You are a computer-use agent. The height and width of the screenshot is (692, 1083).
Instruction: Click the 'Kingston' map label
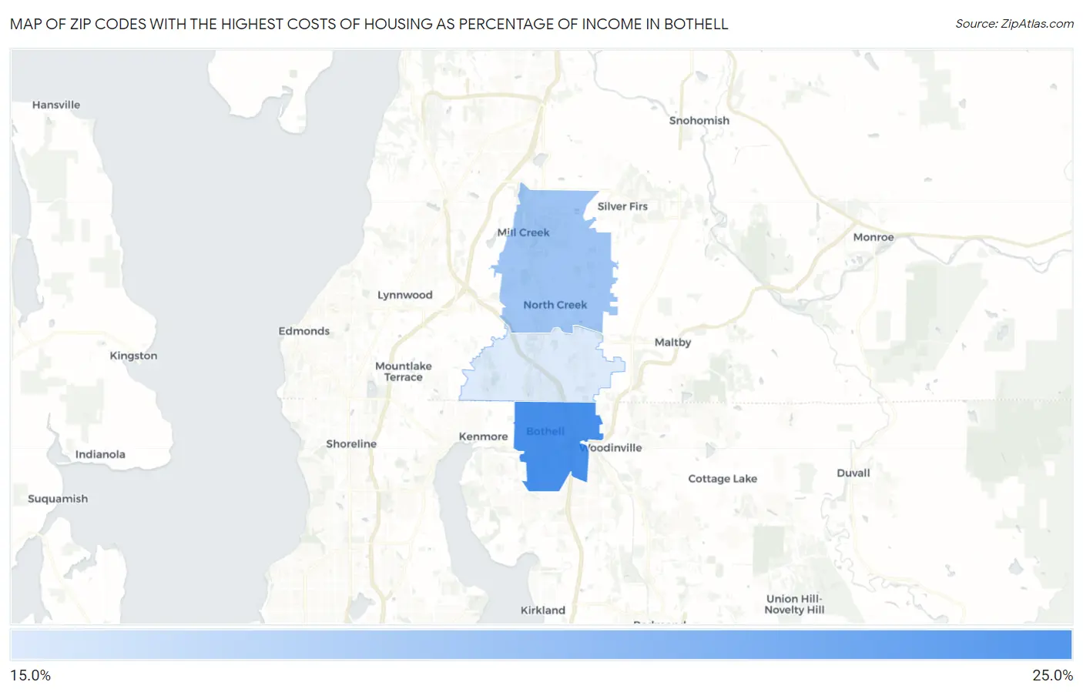click(x=133, y=356)
